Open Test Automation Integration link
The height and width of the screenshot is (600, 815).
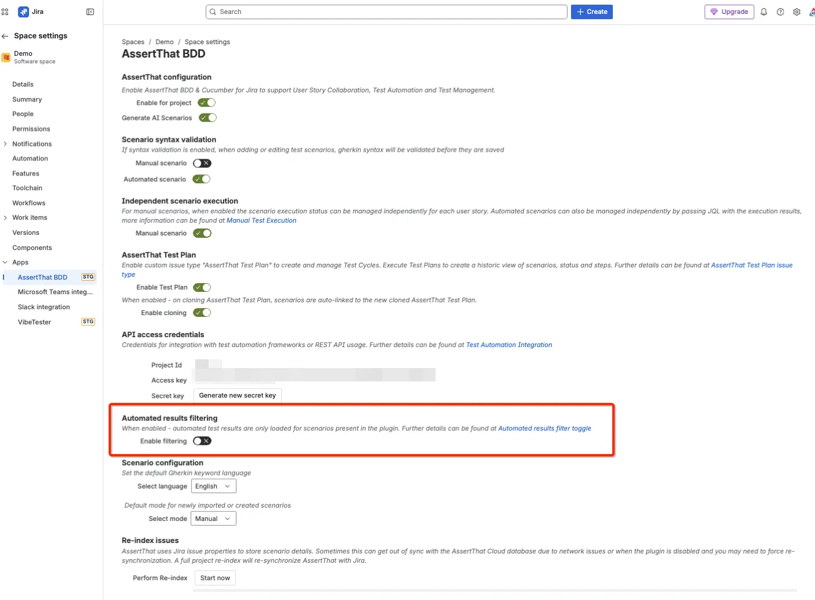(509, 345)
